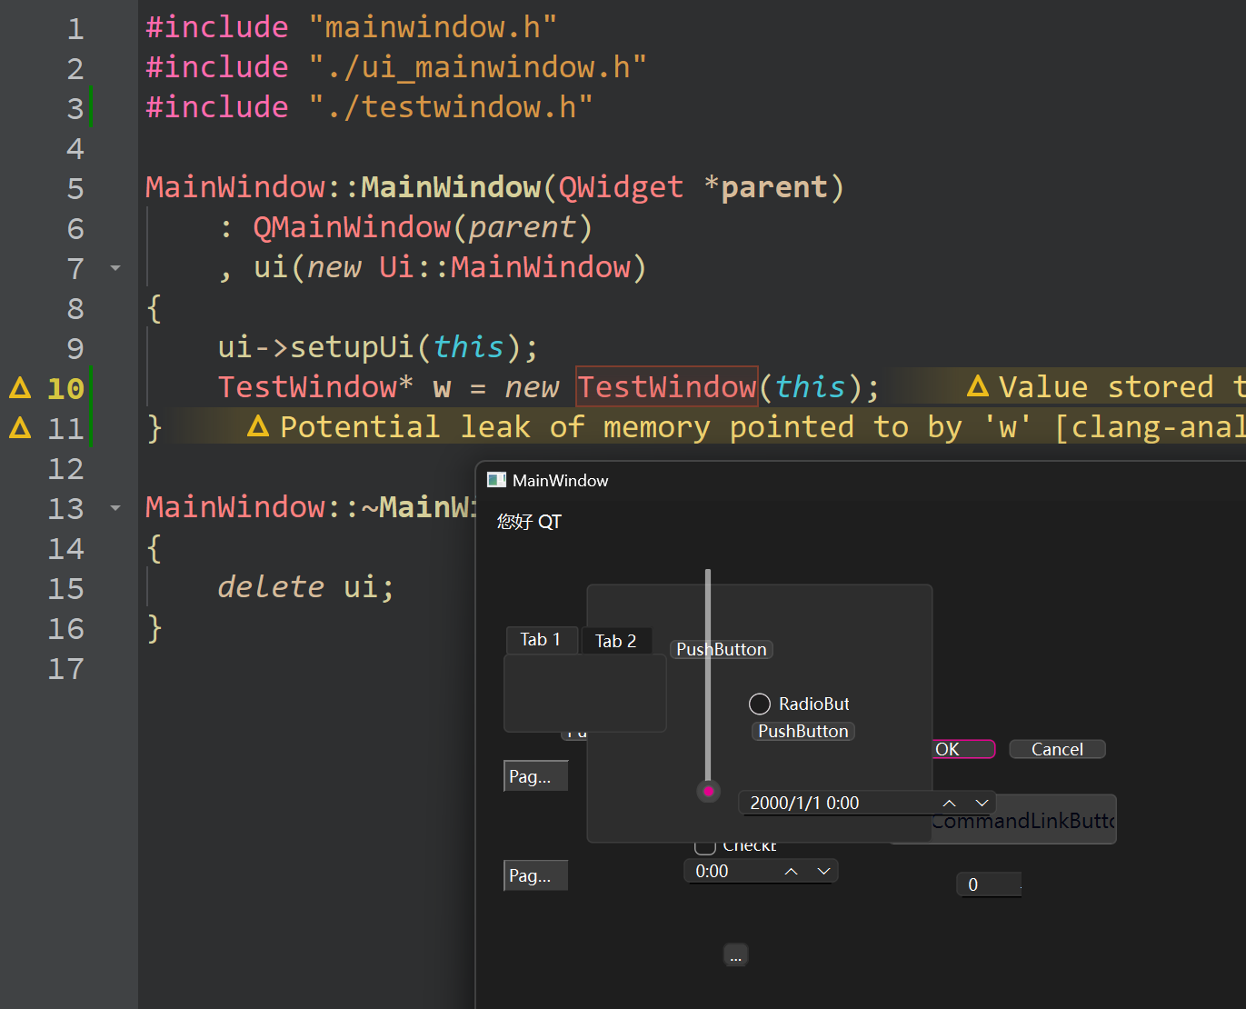Click the inline warning triangle before 'Potential leak'
Image resolution: width=1246 pixels, height=1009 pixels.
coord(258,426)
